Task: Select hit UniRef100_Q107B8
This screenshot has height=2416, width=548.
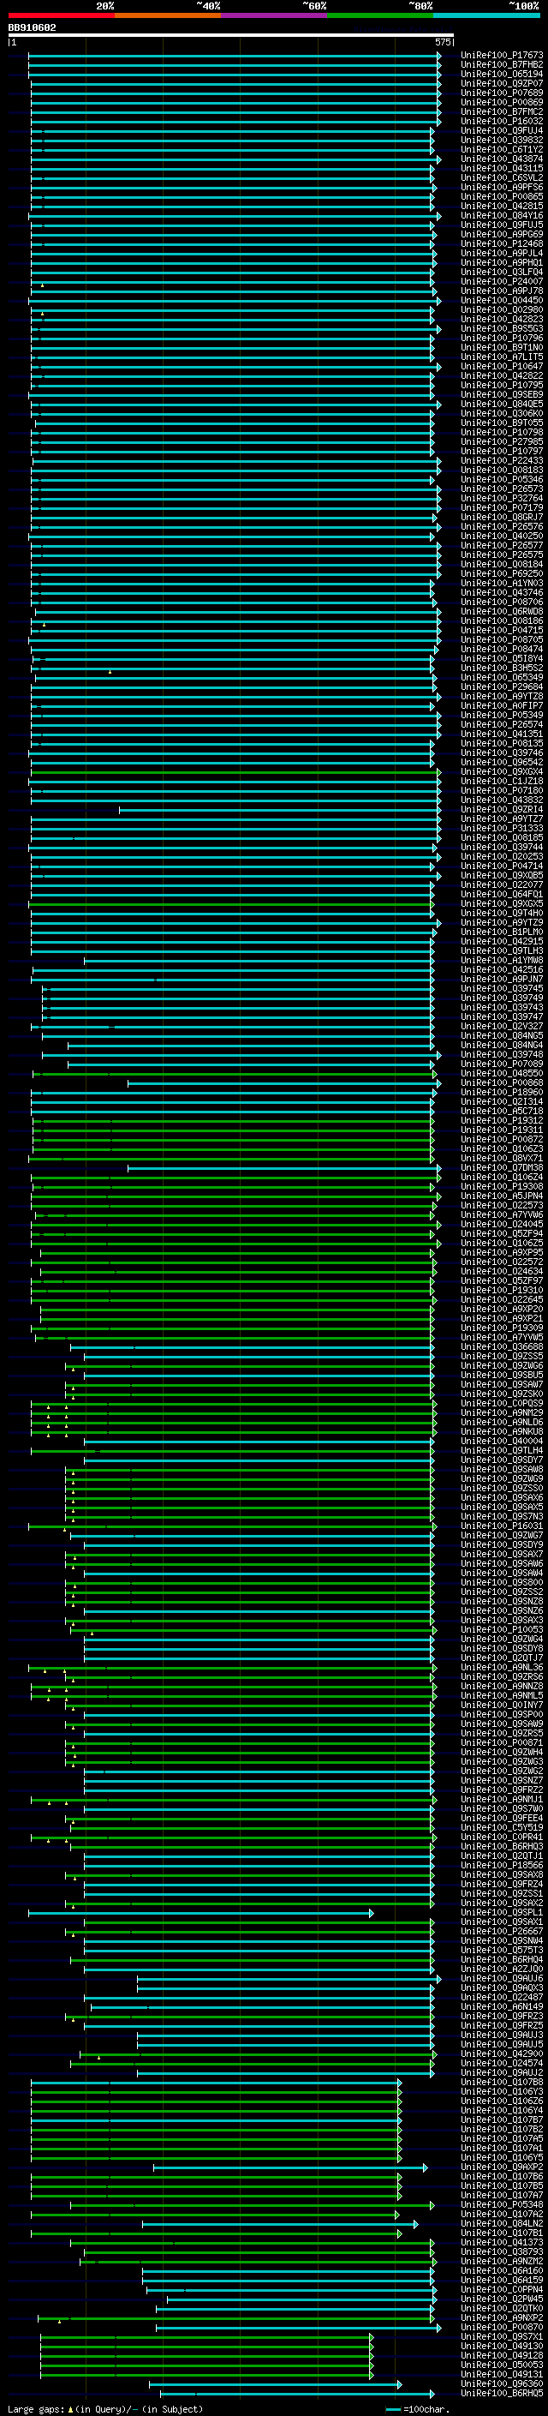Action: (x=502, y=2081)
